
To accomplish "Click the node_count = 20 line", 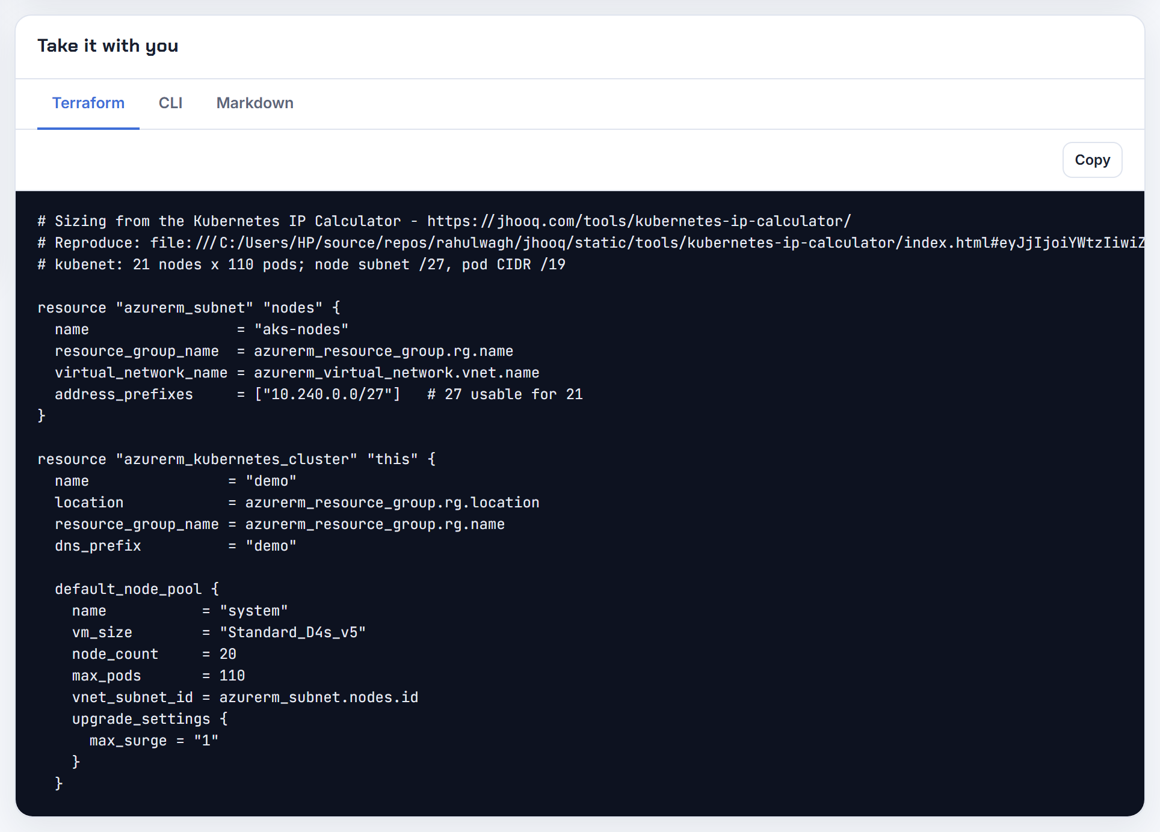I will (x=154, y=654).
